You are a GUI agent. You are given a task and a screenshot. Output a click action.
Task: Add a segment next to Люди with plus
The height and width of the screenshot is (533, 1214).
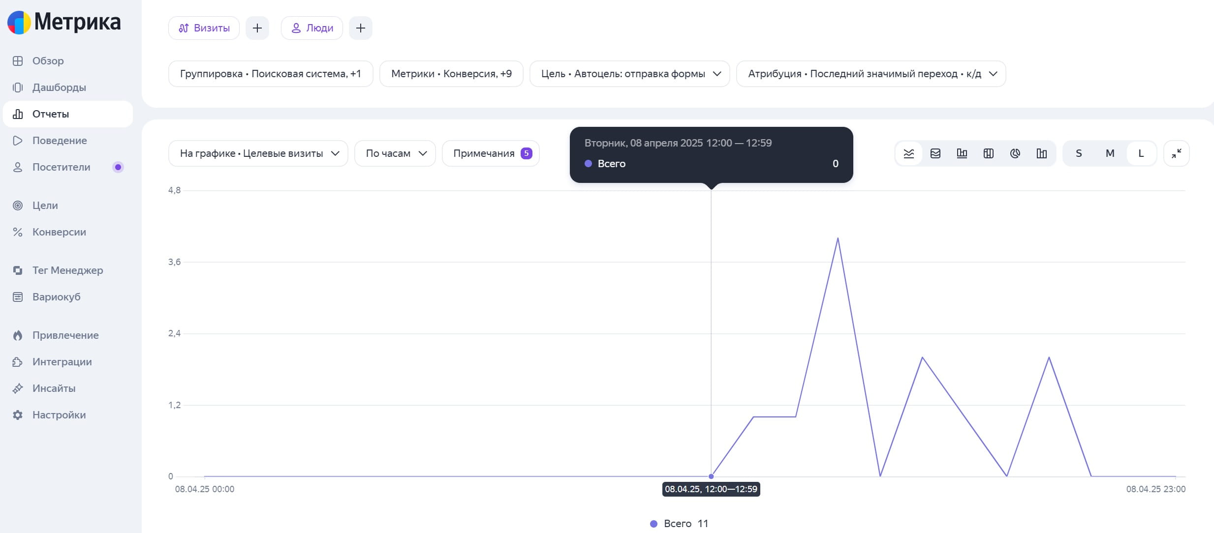[361, 28]
